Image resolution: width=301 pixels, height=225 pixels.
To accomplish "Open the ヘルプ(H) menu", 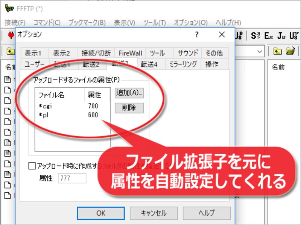I will pos(228,22).
